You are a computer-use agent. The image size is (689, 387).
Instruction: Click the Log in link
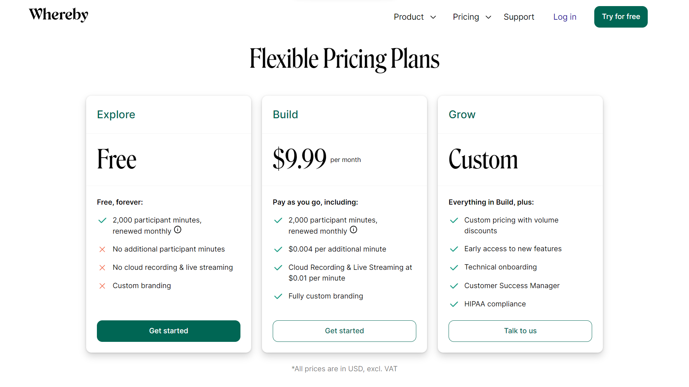(x=565, y=17)
